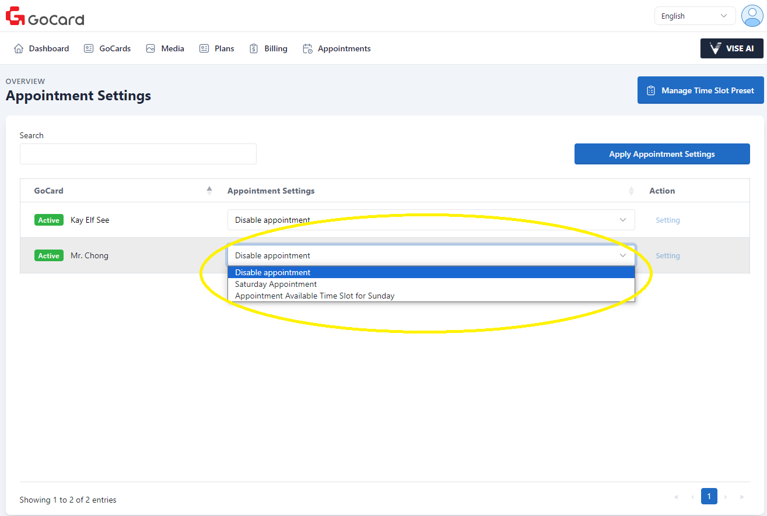This screenshot has height=516, width=767.
Task: Click the Media image icon
Action: tap(150, 49)
